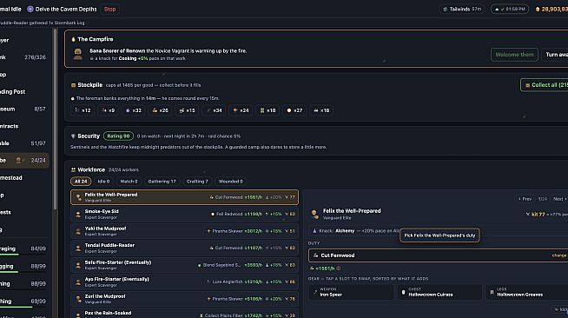This screenshot has height=318, width=568.
Task: Open the Cut Fernwood duty selector
Action: [438, 255]
